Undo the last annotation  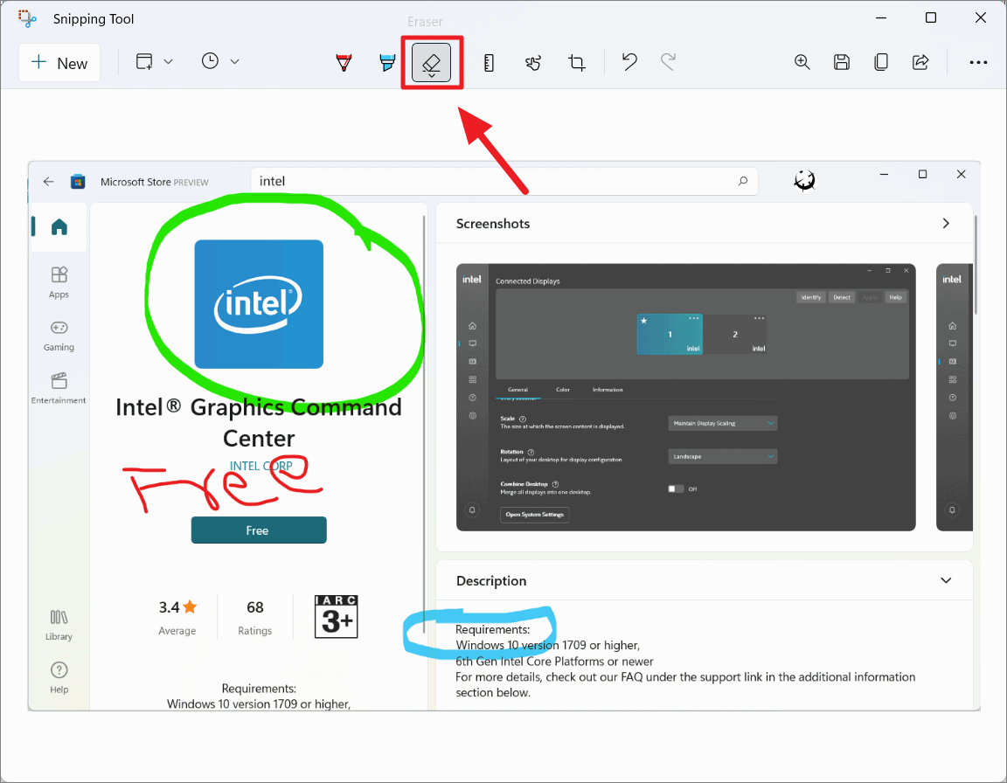[629, 62]
